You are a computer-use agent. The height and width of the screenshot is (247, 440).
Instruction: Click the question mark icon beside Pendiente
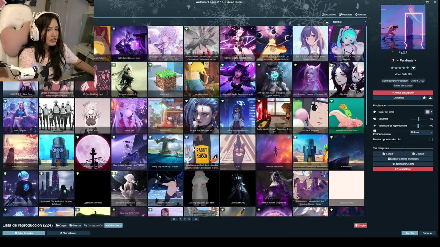click(x=393, y=61)
